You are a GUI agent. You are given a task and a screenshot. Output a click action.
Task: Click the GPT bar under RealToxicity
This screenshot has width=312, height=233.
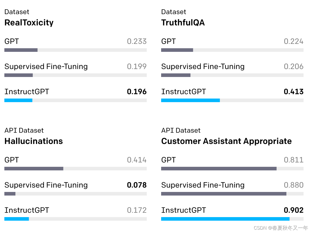pyautogui.click(x=21, y=50)
